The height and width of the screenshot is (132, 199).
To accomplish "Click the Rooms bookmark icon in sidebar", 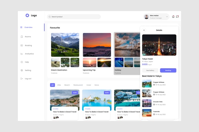I will pos(22,37).
